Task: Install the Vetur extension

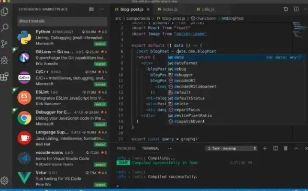Action: tap(100, 185)
